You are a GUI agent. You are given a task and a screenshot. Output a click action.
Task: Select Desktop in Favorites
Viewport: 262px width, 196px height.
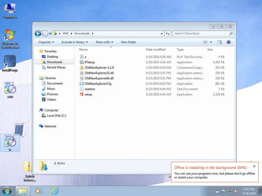(52, 57)
